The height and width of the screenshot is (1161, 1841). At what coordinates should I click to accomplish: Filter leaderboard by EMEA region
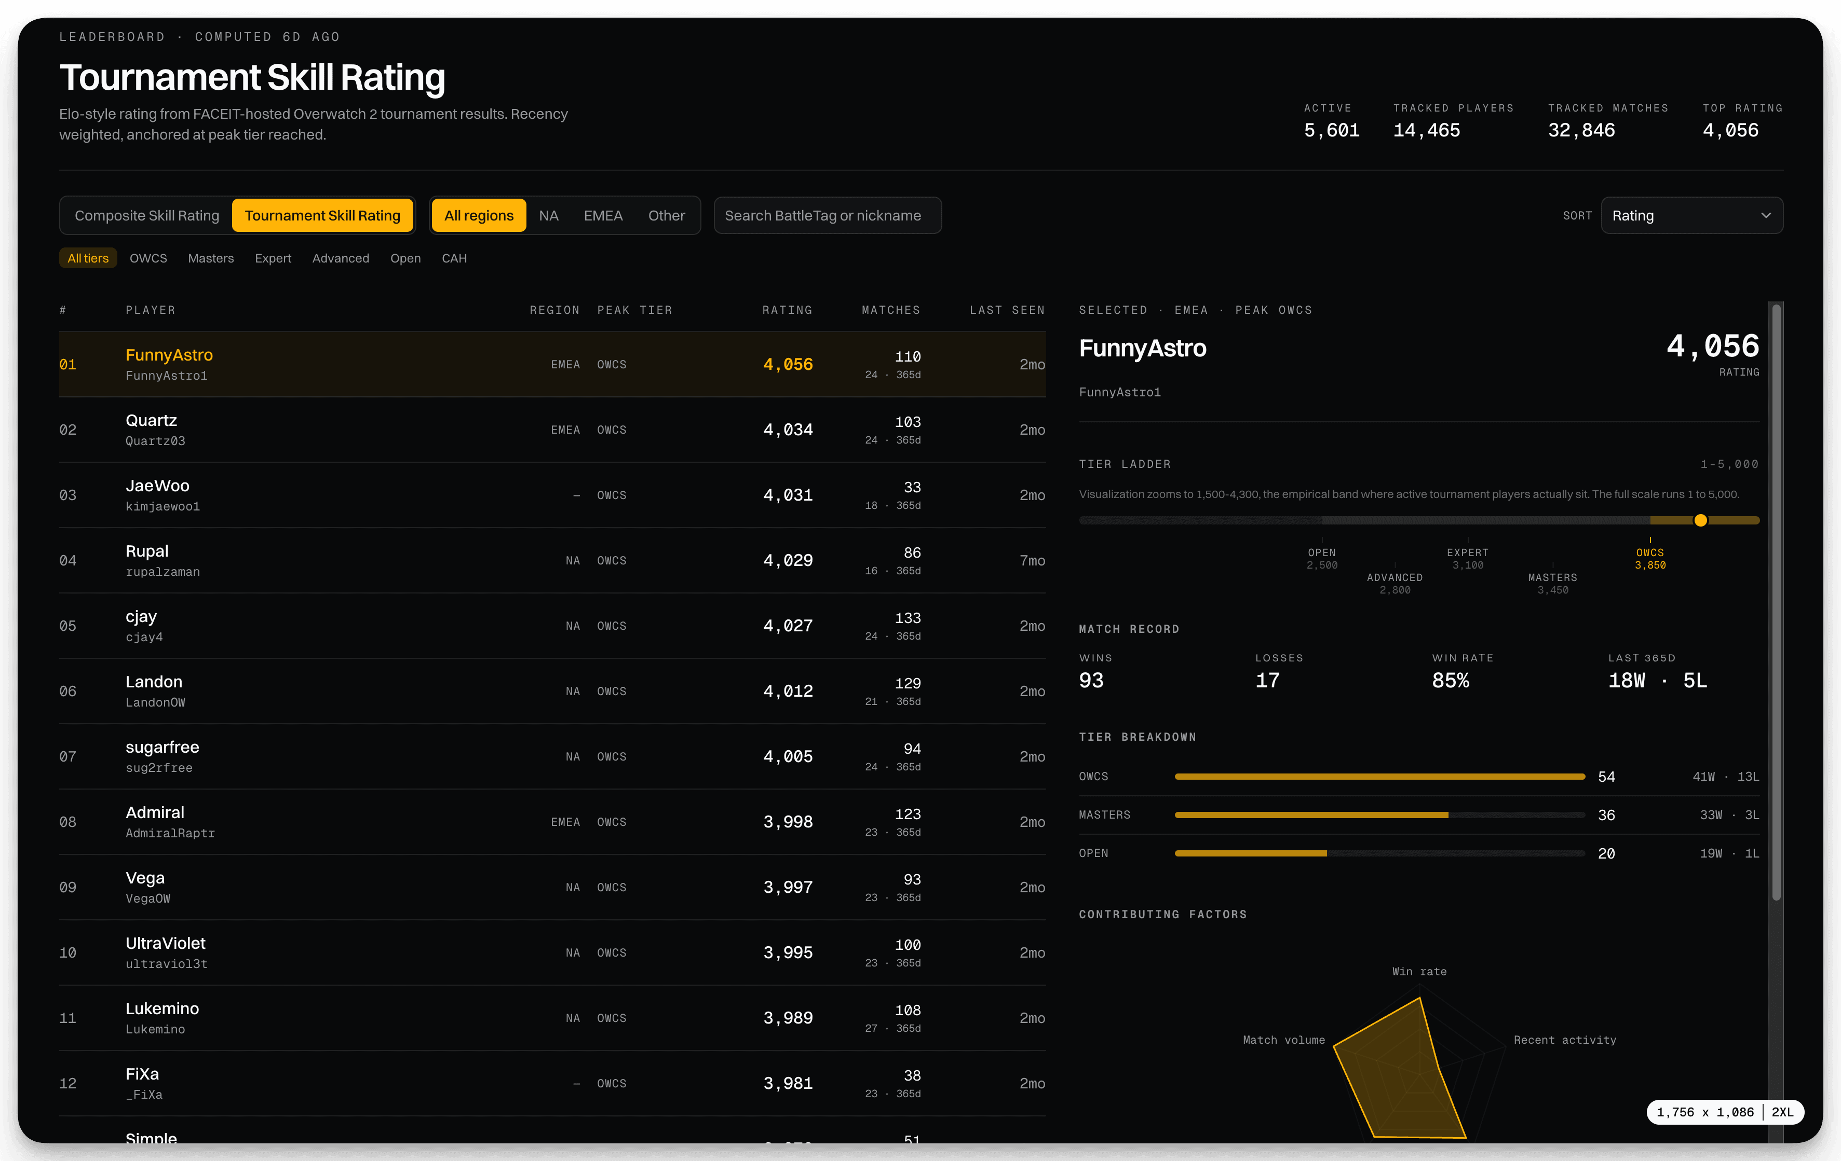click(603, 215)
